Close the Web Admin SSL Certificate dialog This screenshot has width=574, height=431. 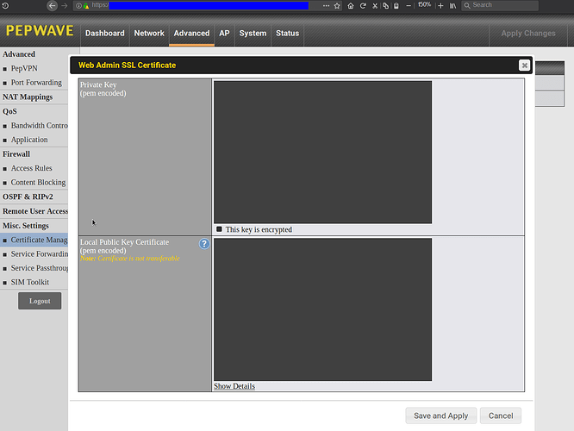[x=524, y=65]
